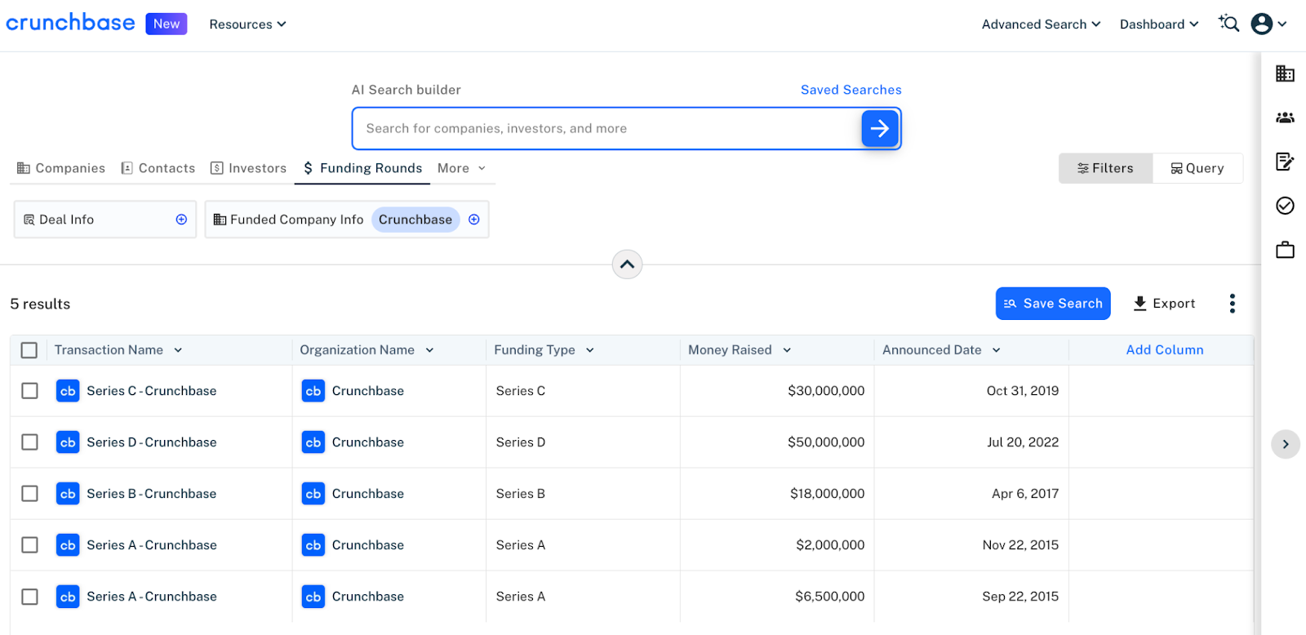The image size is (1306, 635).
Task: Click Crunchbase organization in the Series B row
Action: pos(368,494)
